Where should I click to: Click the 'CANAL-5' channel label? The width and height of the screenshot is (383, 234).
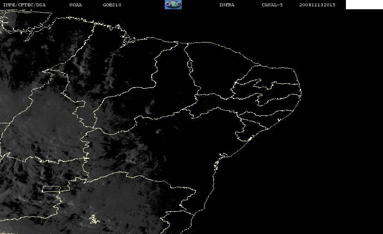coord(272,5)
